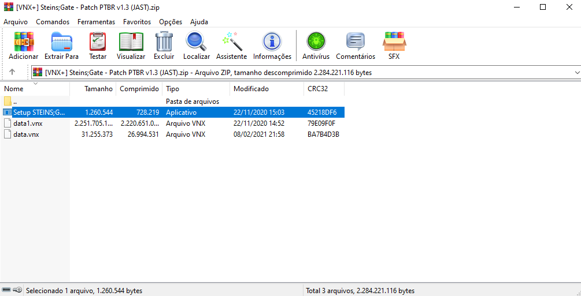
Task: Click the Adicionar toolbar icon
Action: click(x=24, y=42)
